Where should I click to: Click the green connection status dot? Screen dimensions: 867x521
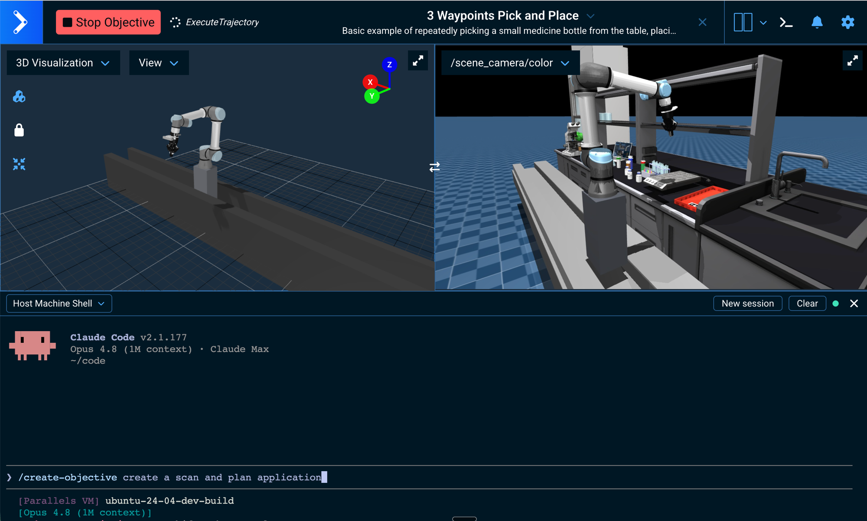pos(836,303)
